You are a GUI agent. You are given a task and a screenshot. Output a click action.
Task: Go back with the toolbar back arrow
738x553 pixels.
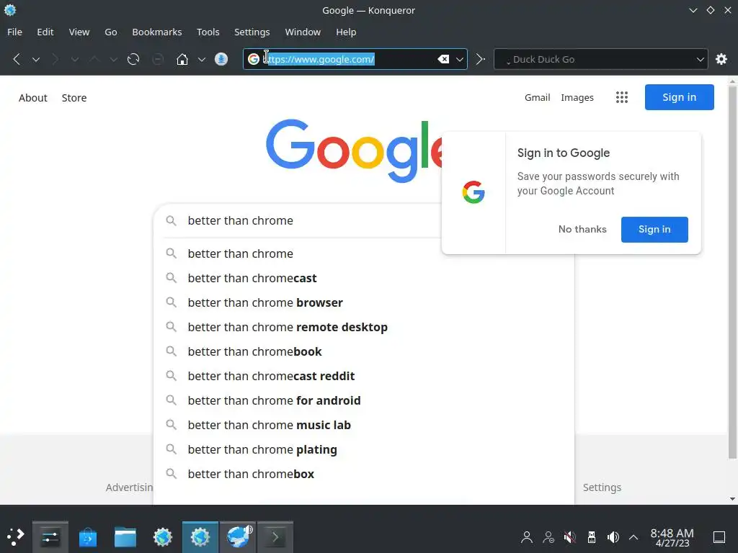coord(17,59)
